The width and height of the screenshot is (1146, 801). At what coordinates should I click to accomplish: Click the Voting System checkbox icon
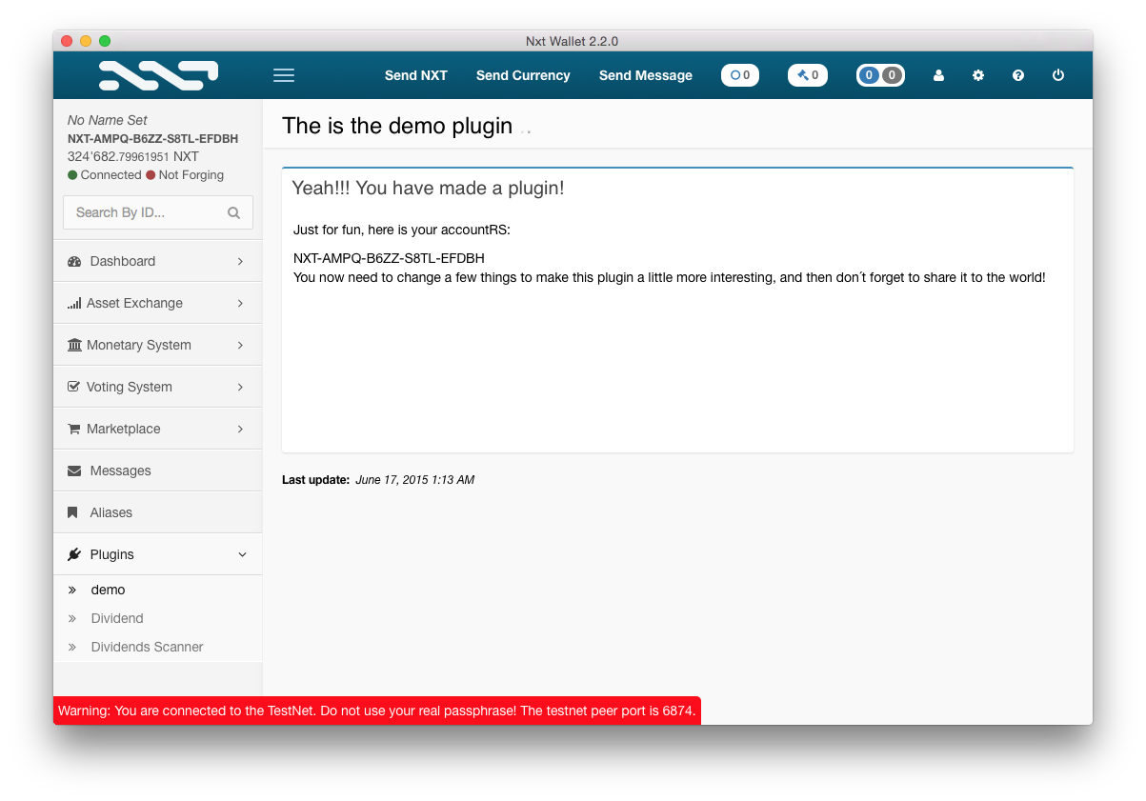click(74, 387)
